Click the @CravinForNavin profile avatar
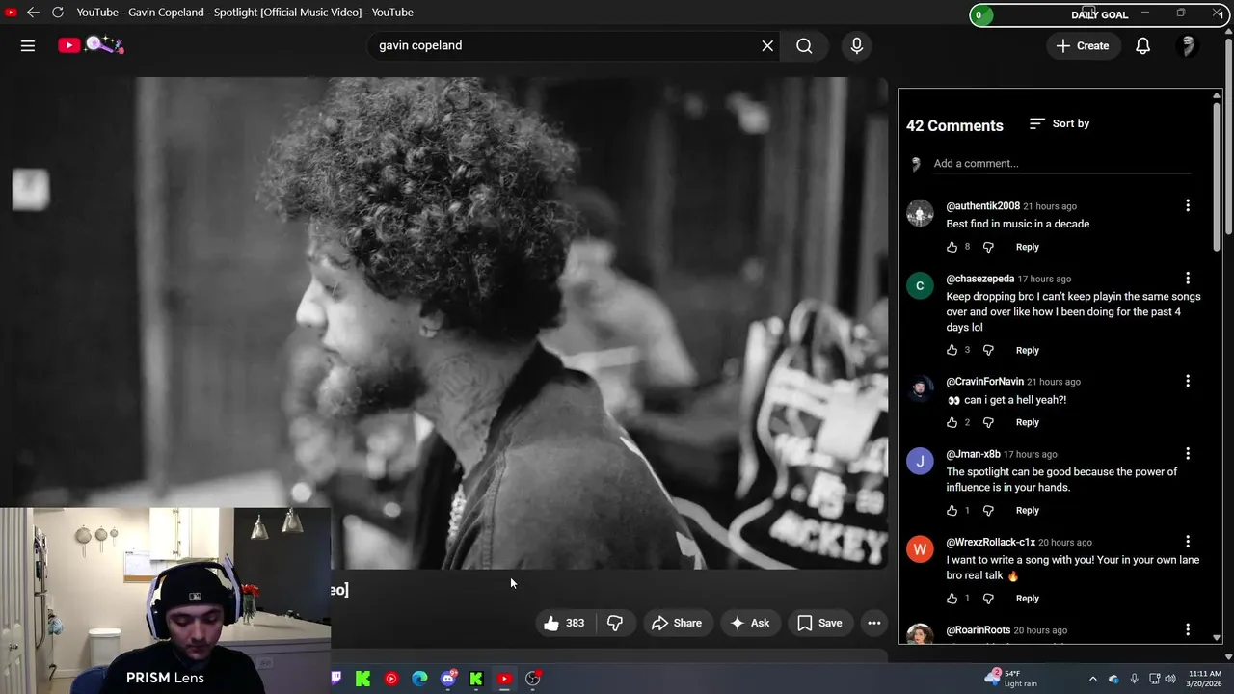Image resolution: width=1234 pixels, height=694 pixels. (920, 388)
